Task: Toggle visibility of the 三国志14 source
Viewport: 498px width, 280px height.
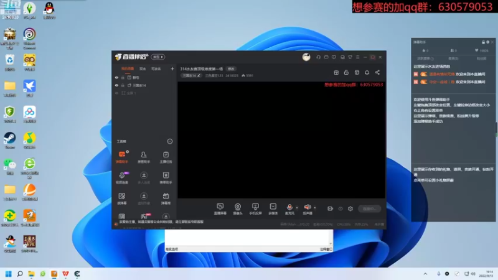Action: [116, 85]
